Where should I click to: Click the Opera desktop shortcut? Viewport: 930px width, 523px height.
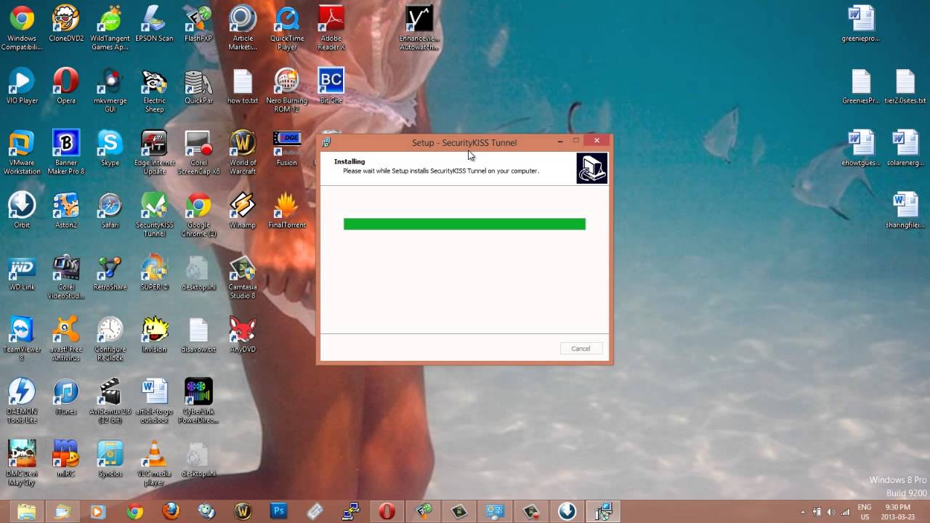66,86
